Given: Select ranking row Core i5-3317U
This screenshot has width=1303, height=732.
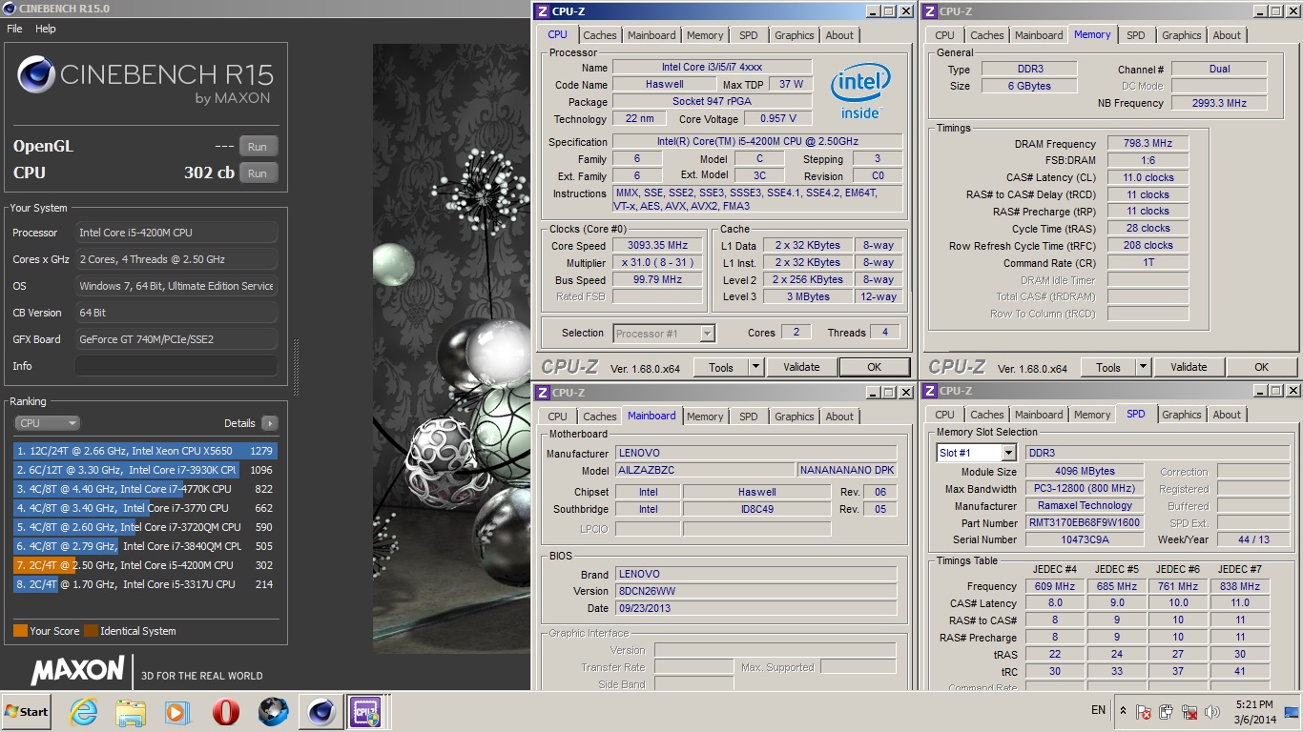Looking at the screenshot, I should pyautogui.click(x=145, y=584).
